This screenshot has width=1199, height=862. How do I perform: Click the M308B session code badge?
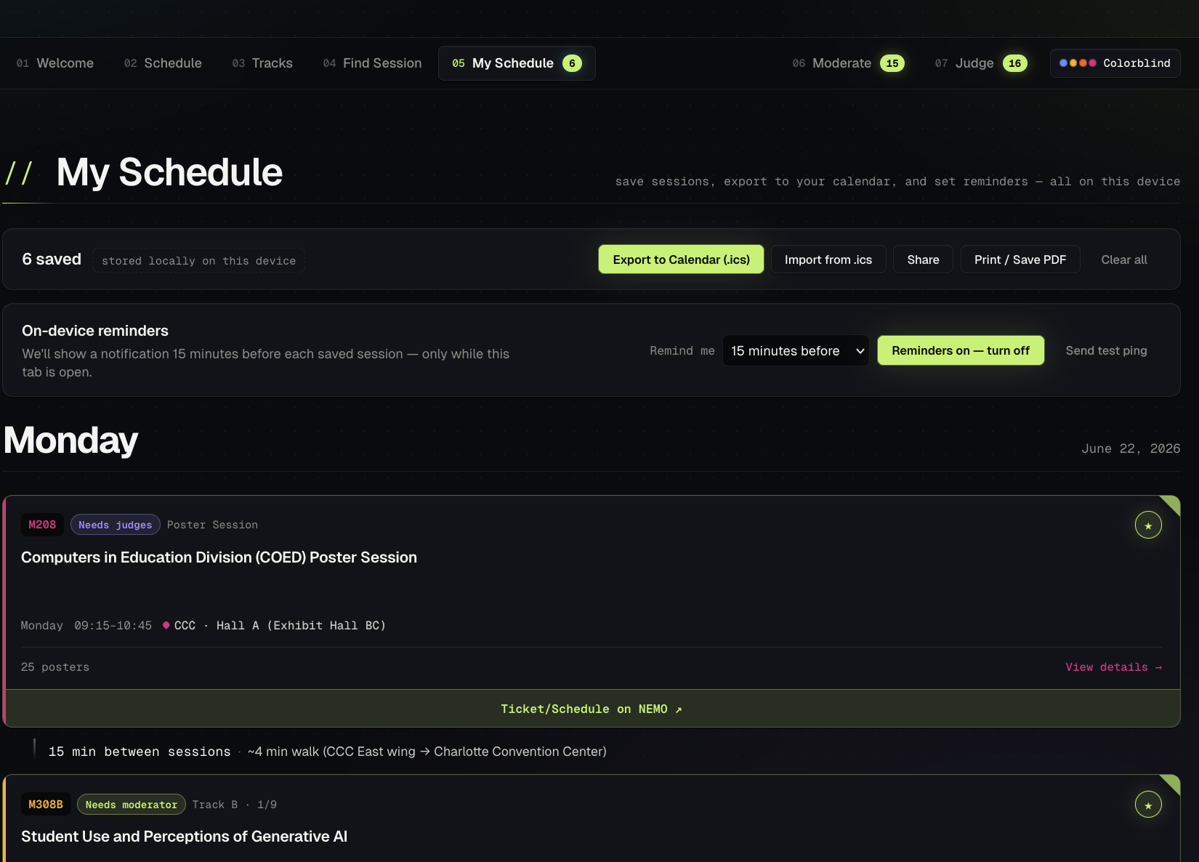click(46, 805)
